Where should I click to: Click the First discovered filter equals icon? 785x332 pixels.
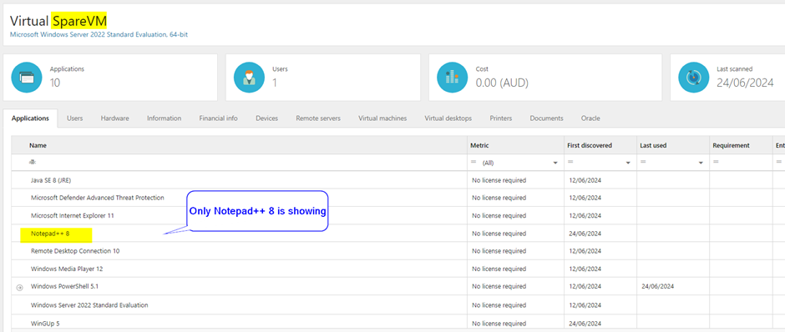tap(570, 162)
